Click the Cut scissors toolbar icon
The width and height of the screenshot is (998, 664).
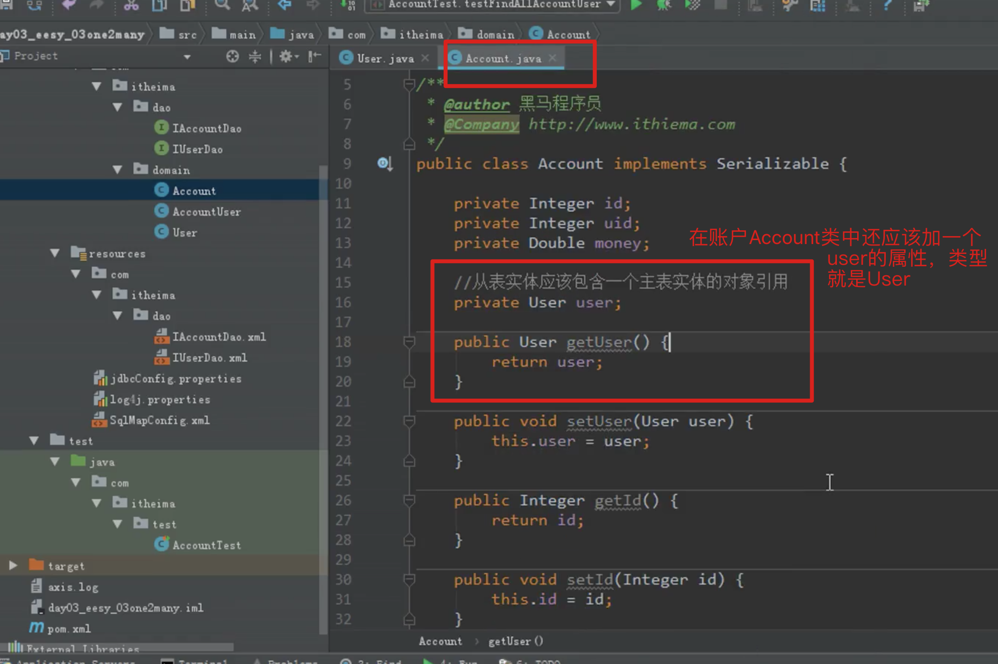click(131, 5)
